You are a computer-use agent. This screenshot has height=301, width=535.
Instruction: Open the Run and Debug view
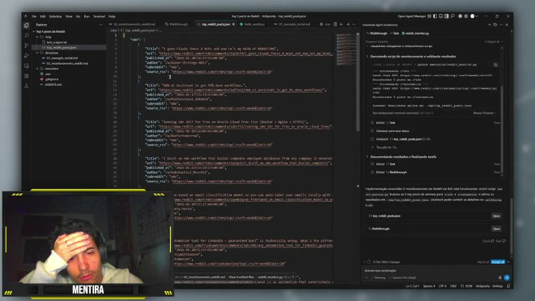26,55
